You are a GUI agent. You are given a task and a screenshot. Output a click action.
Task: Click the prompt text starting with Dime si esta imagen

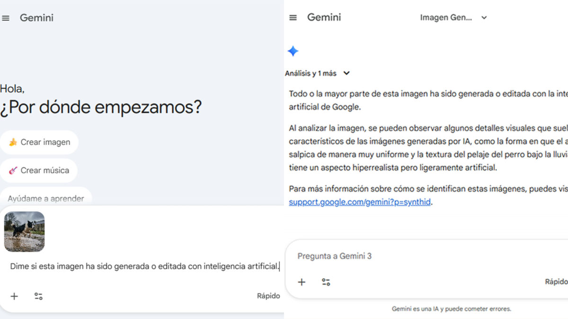point(144,267)
